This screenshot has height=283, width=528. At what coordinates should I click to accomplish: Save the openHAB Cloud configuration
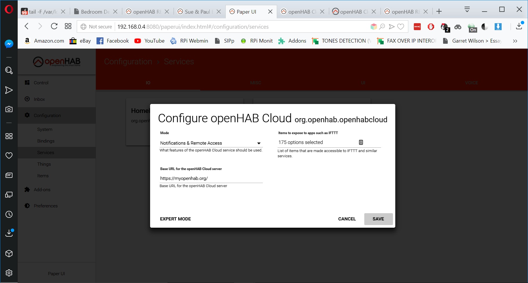pos(378,219)
